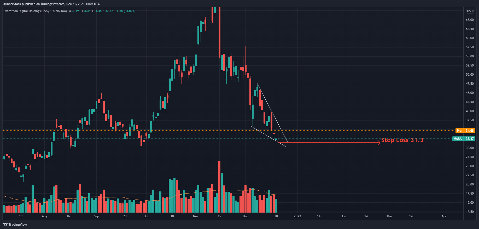
Task: Click the H33.48 high value in legend
Action: 85,11
